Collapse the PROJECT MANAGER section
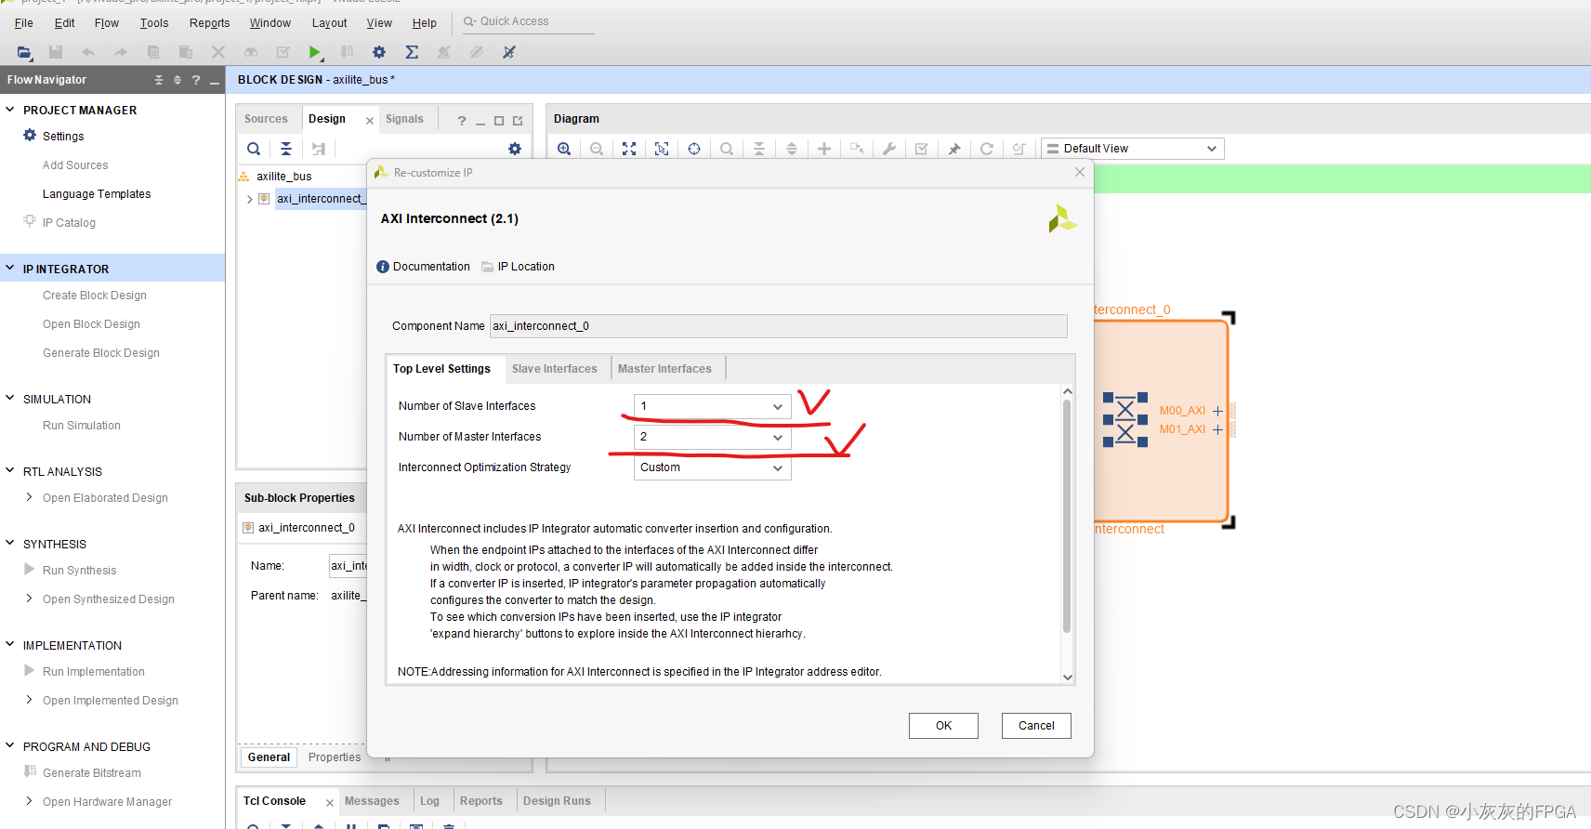Image resolution: width=1591 pixels, height=829 pixels. (x=10, y=110)
